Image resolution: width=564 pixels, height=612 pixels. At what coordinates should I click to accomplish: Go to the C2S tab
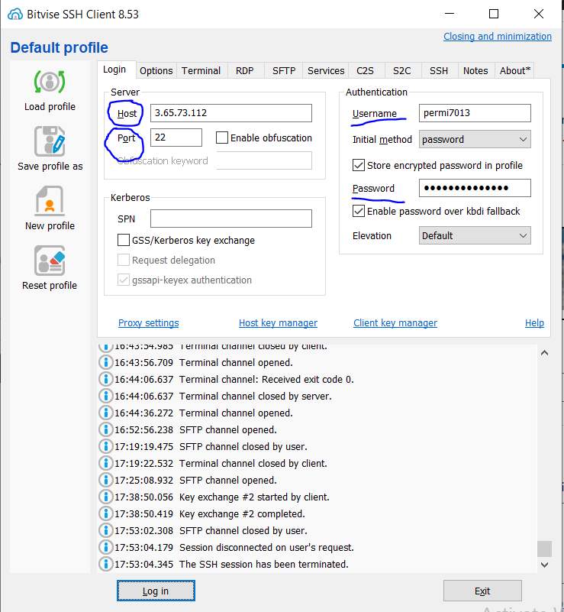(x=366, y=70)
